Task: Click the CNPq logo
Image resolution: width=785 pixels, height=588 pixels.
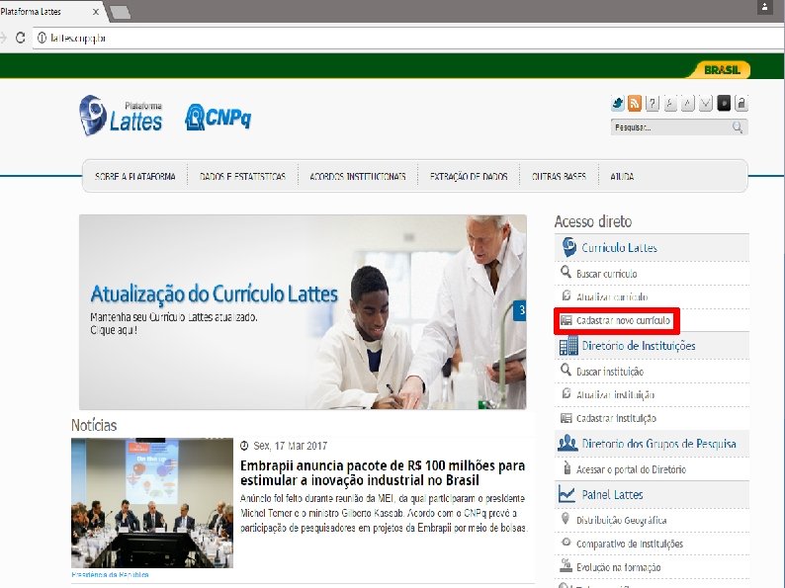Action: [x=218, y=117]
